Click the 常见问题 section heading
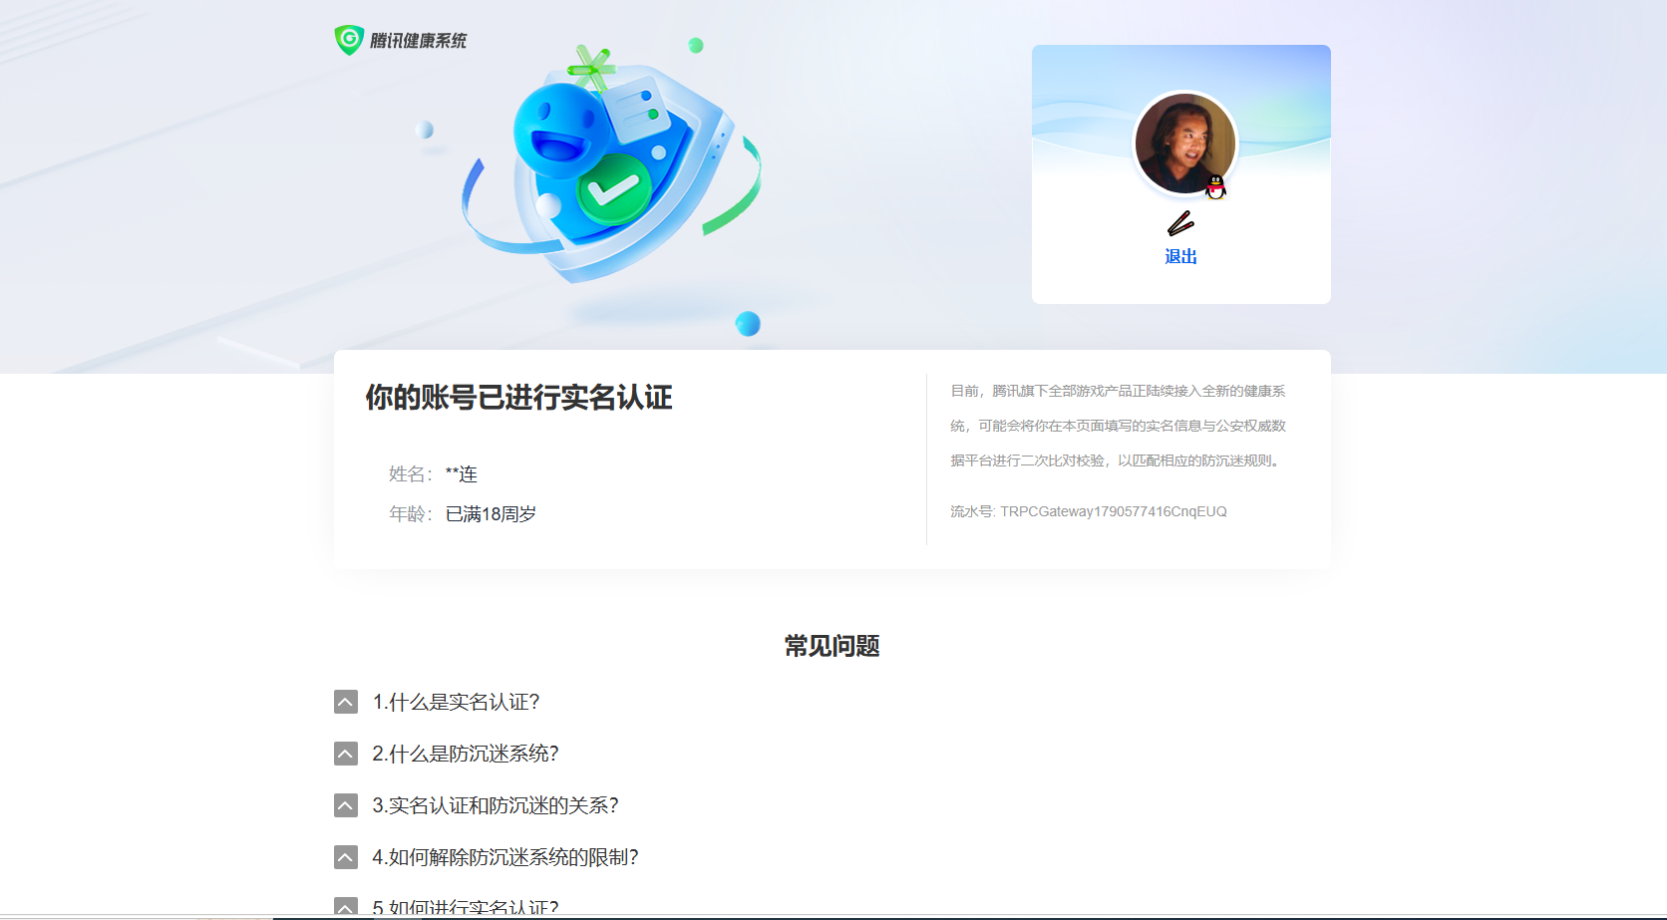 pos(833,646)
